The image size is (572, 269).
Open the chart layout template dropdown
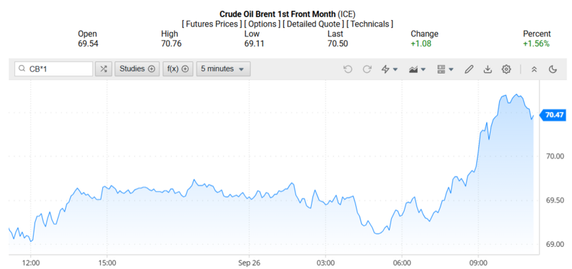pos(445,68)
